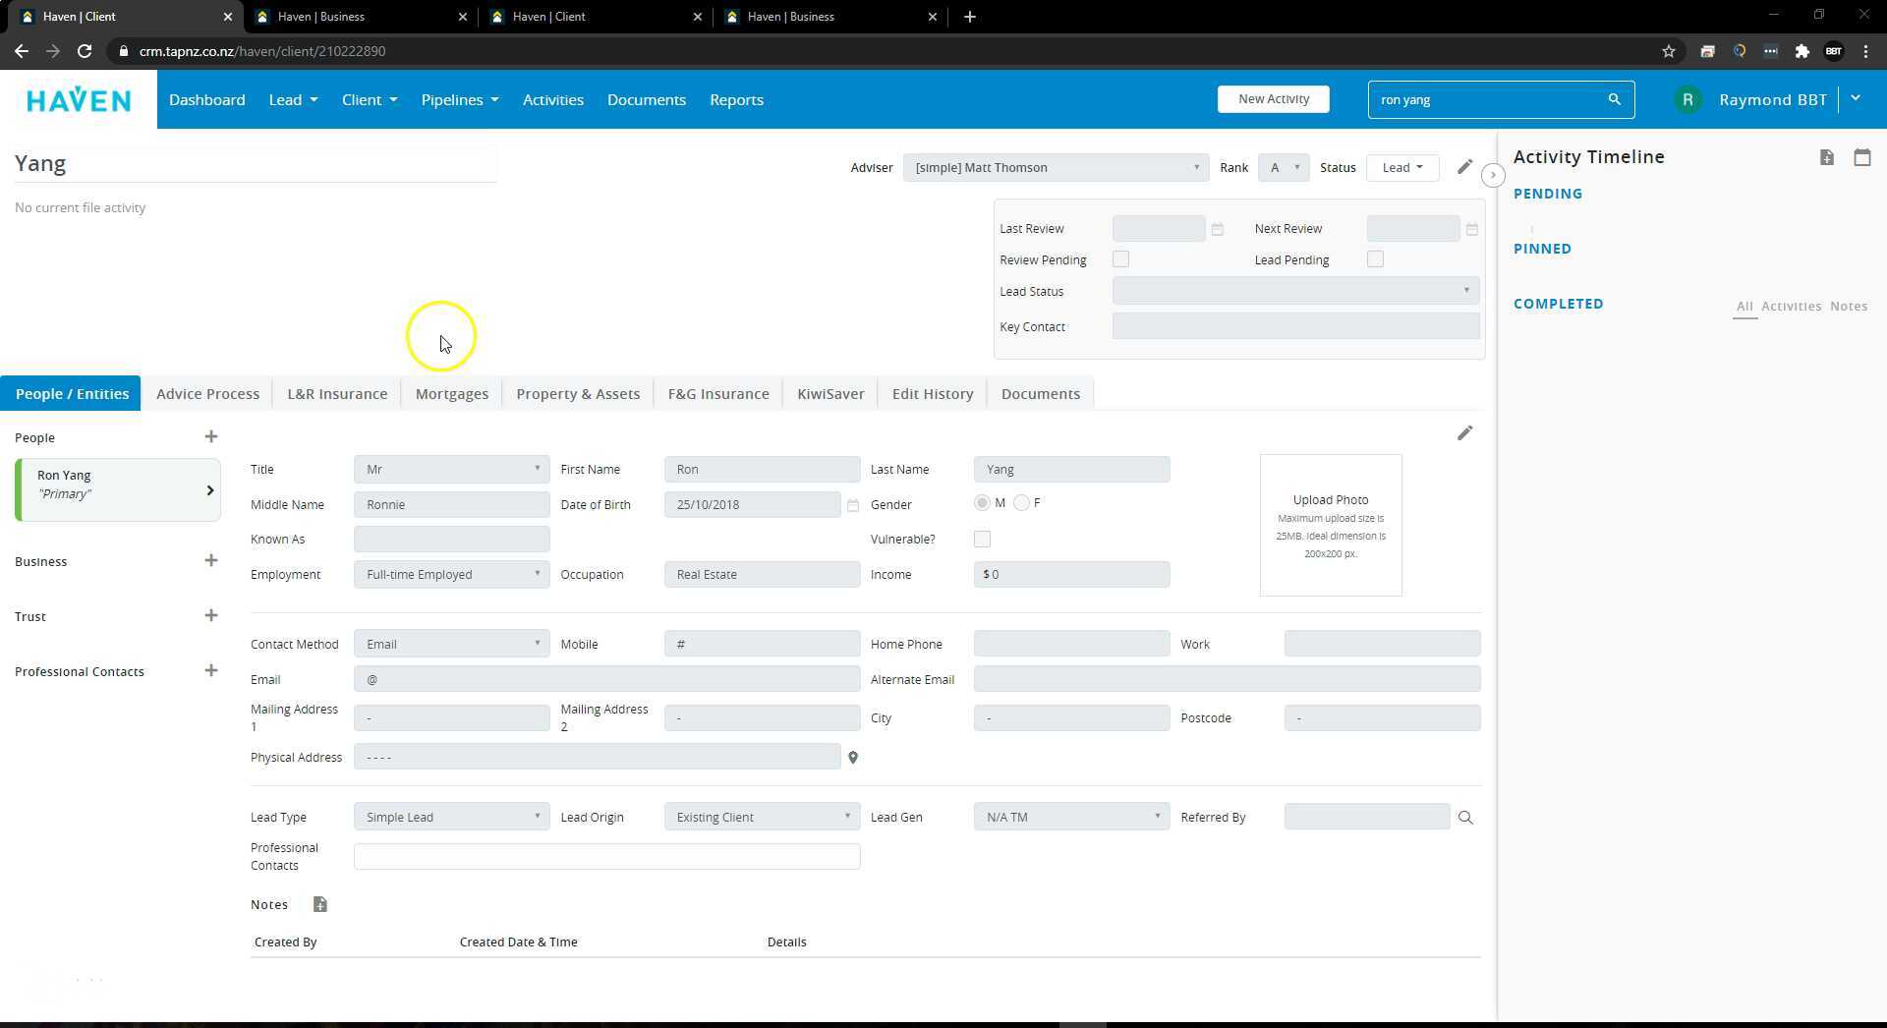Open the Activity Timeline calendar icon

[1861, 157]
